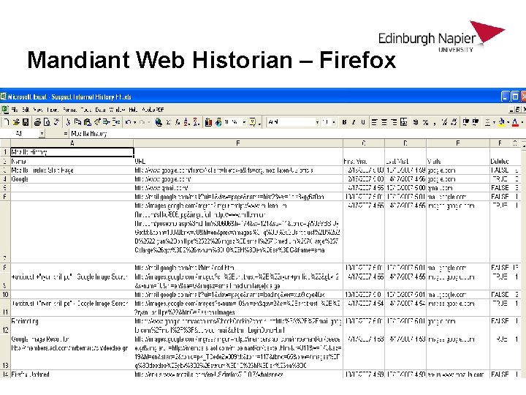This screenshot has width=526, height=395.
Task: Open the Name Box dropdown arrow
Action: coord(42,134)
